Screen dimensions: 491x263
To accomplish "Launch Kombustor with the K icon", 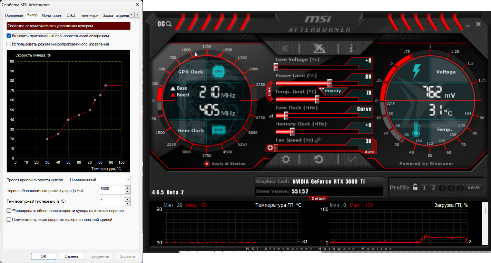I will 285,48.
